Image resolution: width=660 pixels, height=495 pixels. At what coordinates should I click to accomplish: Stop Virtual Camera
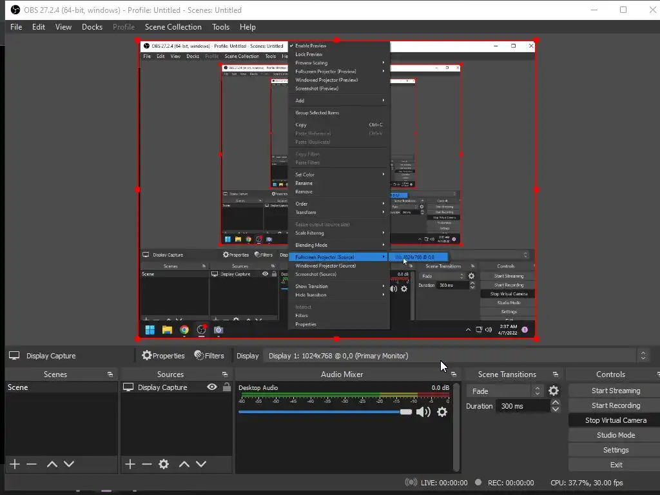point(616,420)
